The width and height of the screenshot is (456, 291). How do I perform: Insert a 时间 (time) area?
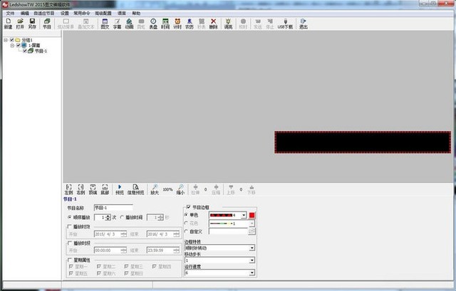click(165, 23)
